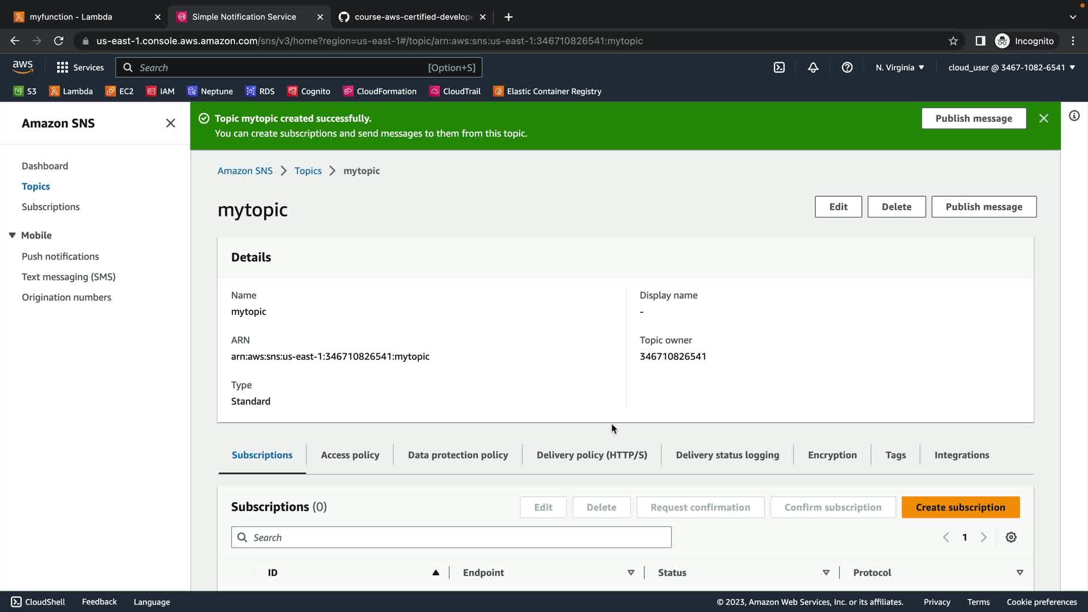Dismiss the green success banner

(x=1043, y=118)
